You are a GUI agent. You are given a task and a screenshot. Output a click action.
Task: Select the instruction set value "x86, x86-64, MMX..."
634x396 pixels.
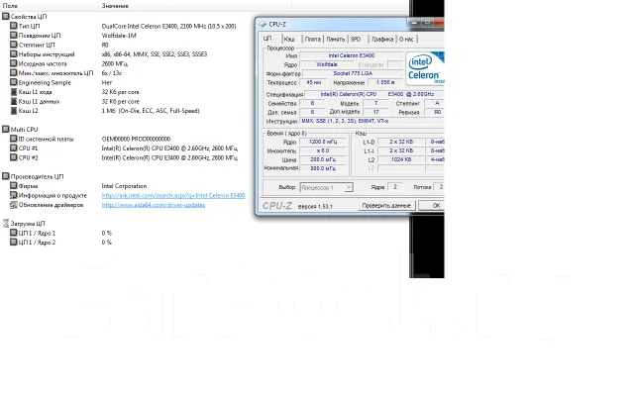coord(155,53)
